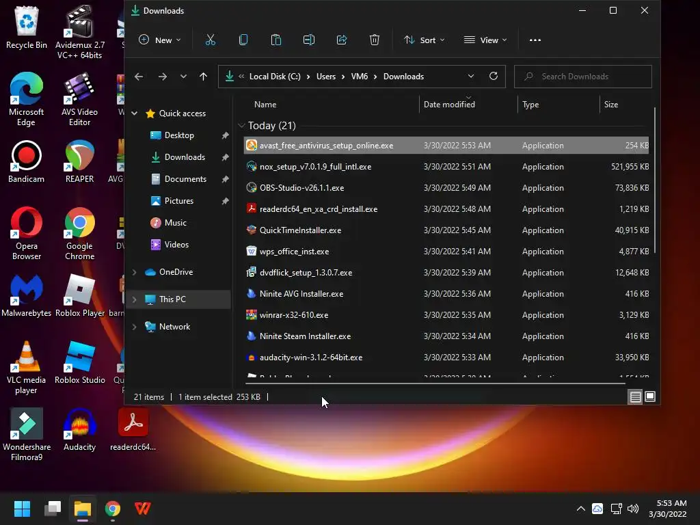Open Roblox Studio desktop shortcut
The height and width of the screenshot is (525, 700).
click(x=80, y=362)
